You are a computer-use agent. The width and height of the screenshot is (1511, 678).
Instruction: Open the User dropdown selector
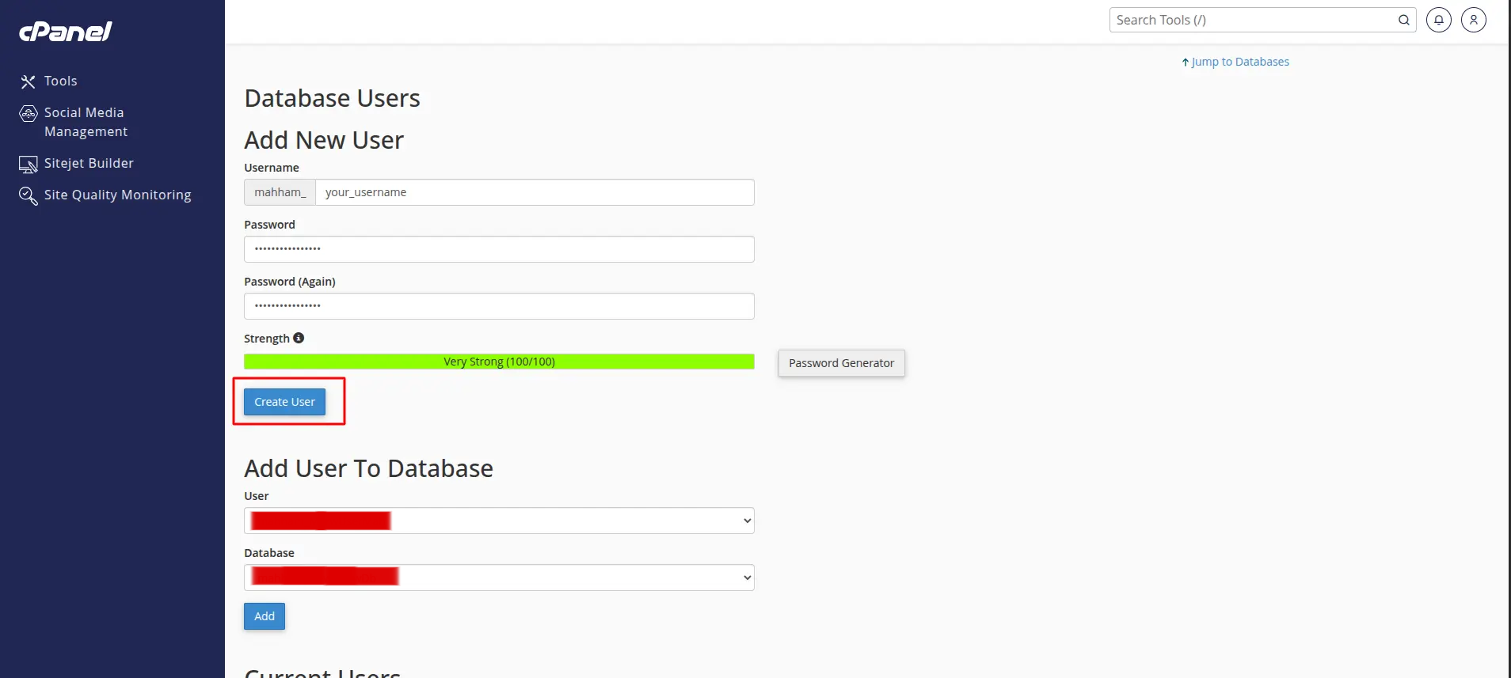tap(499, 521)
